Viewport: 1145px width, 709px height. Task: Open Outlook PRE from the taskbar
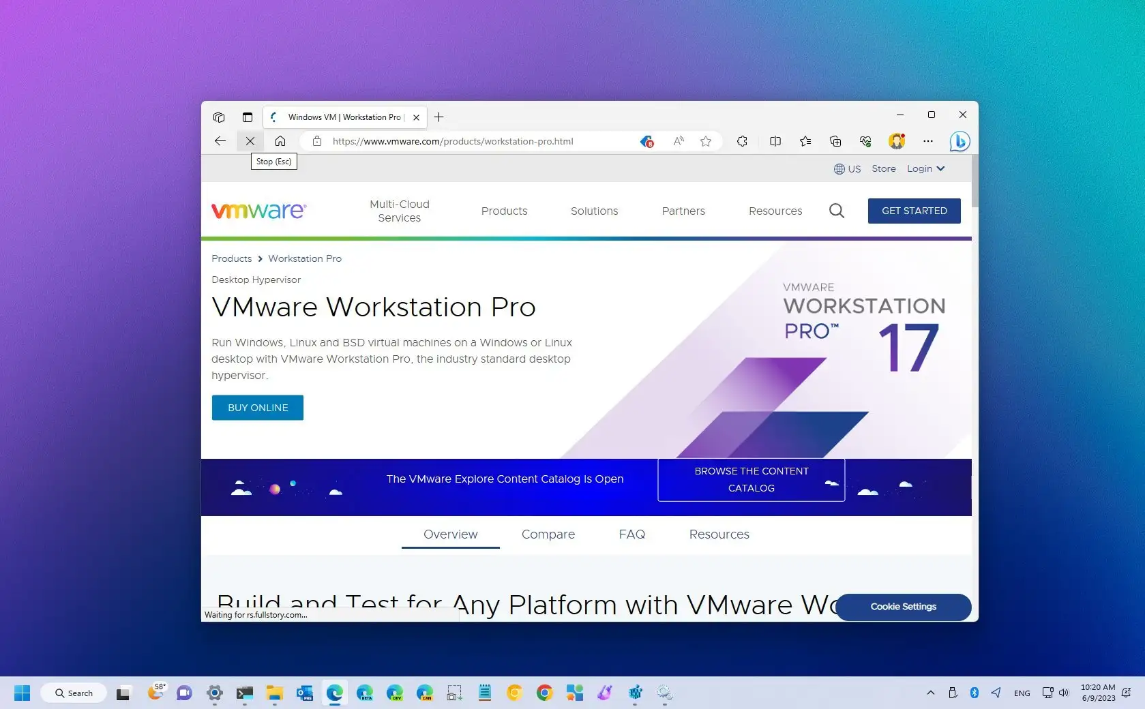point(304,693)
